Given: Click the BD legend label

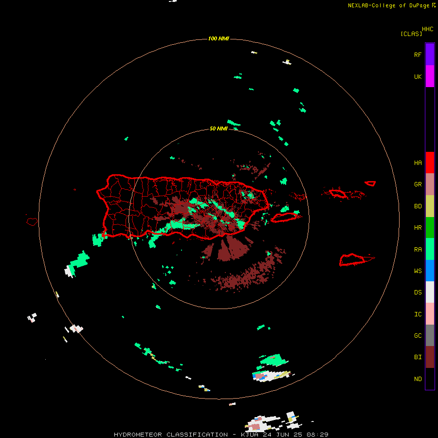Looking at the screenshot, I should coord(418,206).
